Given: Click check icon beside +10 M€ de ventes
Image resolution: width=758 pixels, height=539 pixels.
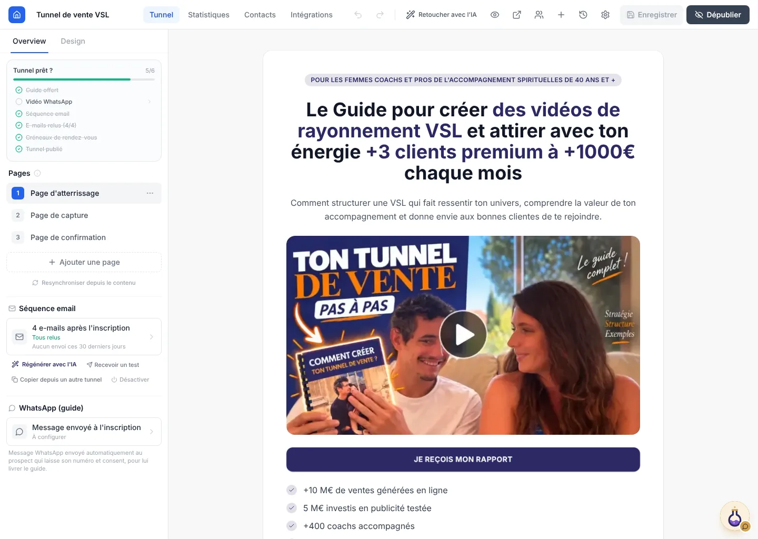Looking at the screenshot, I should pos(292,490).
